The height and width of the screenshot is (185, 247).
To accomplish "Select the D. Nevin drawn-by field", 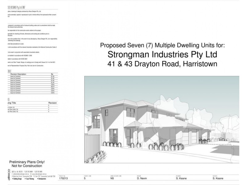I will [x=142, y=178].
